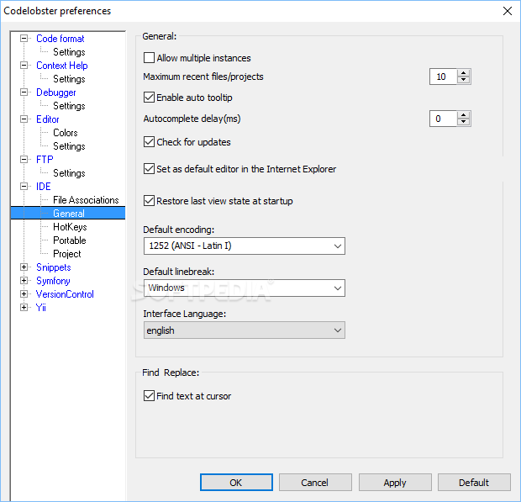The height and width of the screenshot is (502, 521).
Task: Select Editor in the tree
Action: click(x=48, y=119)
